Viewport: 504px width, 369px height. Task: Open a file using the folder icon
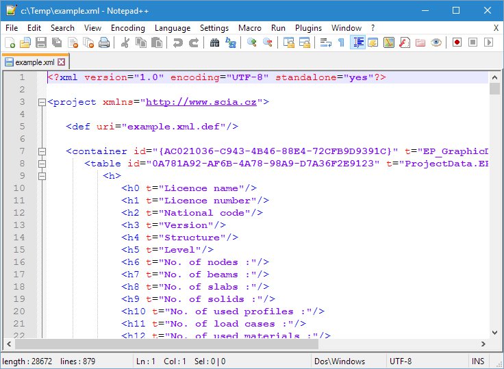click(25, 42)
